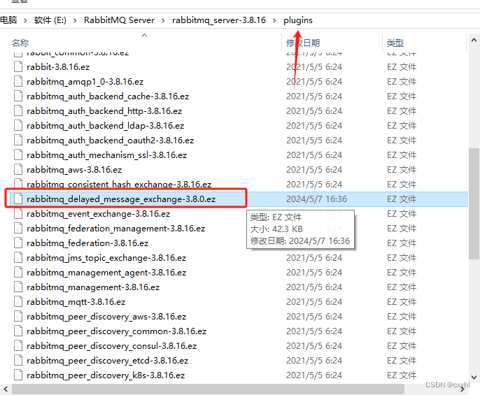Sort files by 修改日期 column header
This screenshot has width=480, height=395.
303,43
